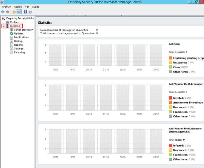Click the Anti-Spam chart title

(175, 44)
